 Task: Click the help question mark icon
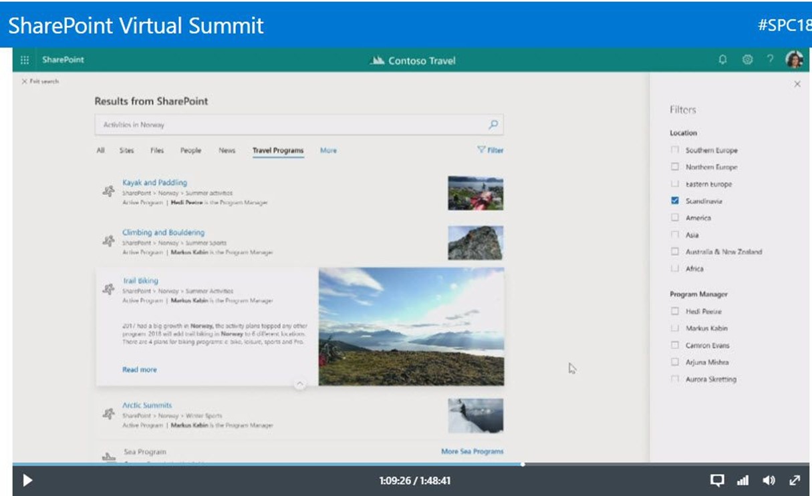(x=770, y=60)
